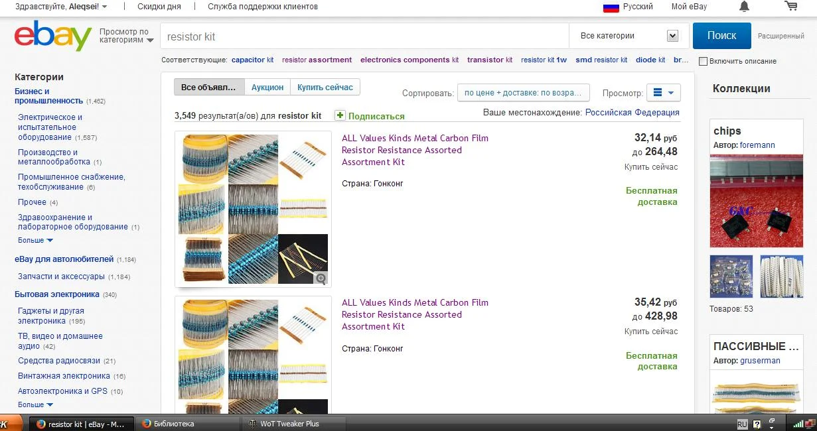Open Автоэлектроника и GPS category
Image resolution: width=817 pixels, height=431 pixels.
point(62,391)
